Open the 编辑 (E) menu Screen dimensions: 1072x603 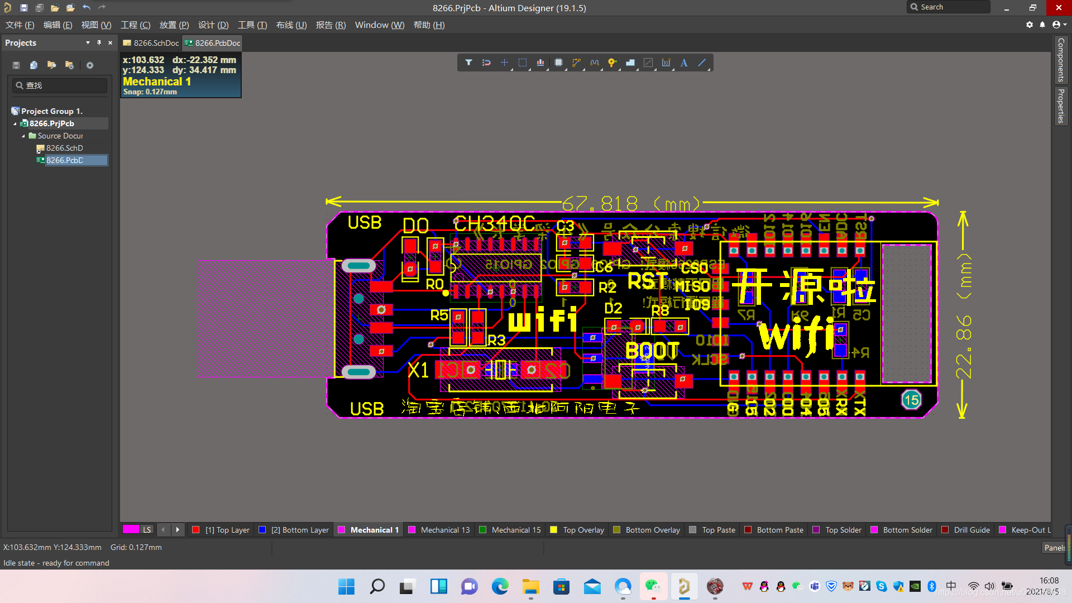[58, 25]
